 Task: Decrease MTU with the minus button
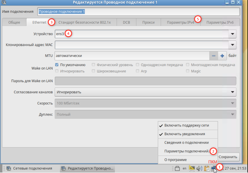pos(214,56)
